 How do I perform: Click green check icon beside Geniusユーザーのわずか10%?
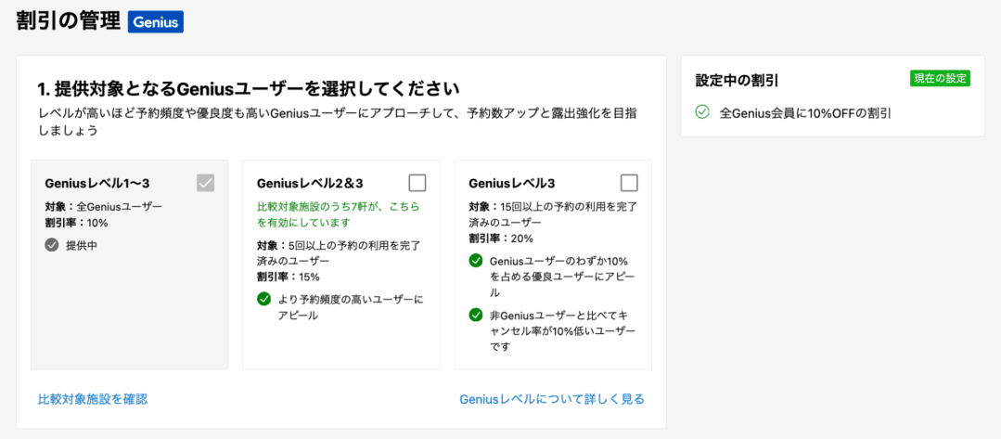[476, 261]
